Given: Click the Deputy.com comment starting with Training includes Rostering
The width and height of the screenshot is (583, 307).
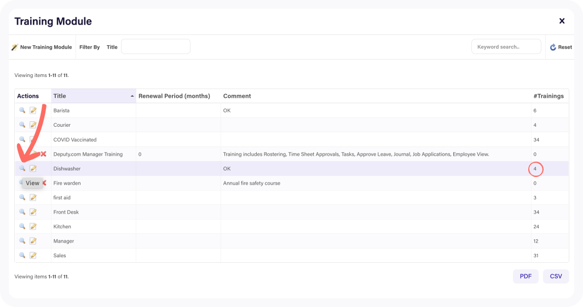Looking at the screenshot, I should [356, 154].
